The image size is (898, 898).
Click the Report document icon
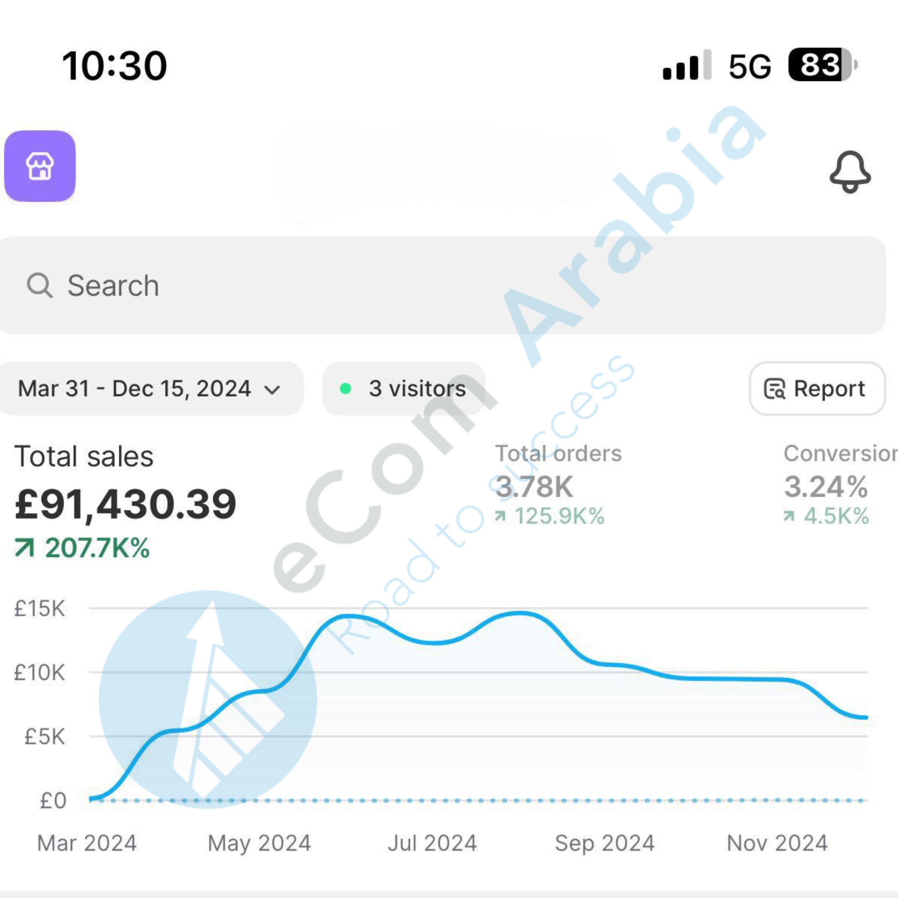tap(775, 389)
